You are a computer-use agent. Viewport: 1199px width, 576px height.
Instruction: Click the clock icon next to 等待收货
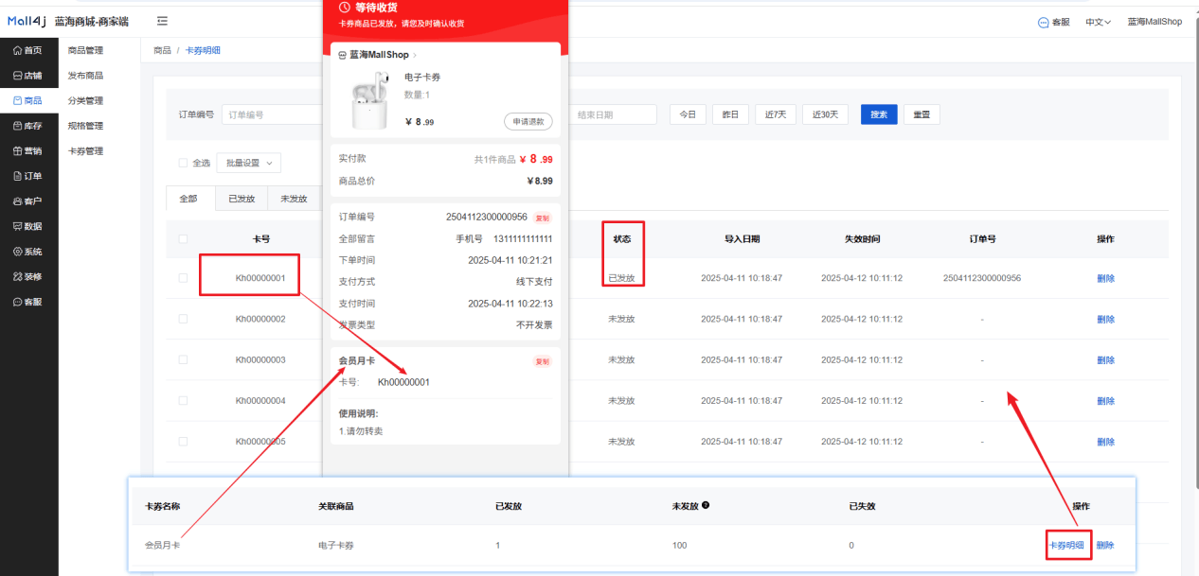(x=345, y=8)
